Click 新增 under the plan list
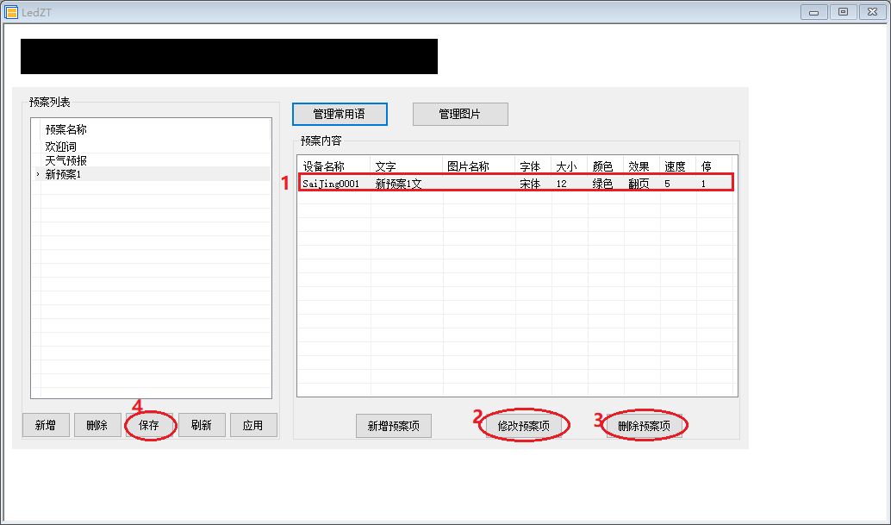This screenshot has width=891, height=525. (x=46, y=425)
